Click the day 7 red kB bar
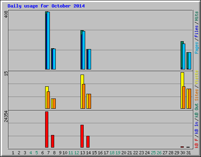201x157 pixels. click(47, 130)
